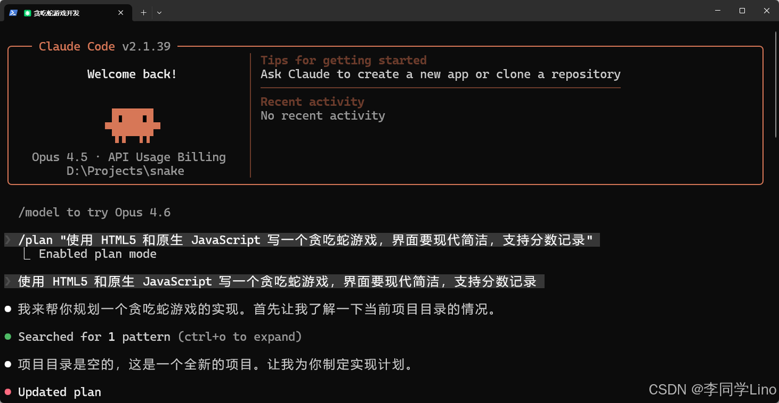
Task: Expand the Updated plan section
Action: point(59,392)
